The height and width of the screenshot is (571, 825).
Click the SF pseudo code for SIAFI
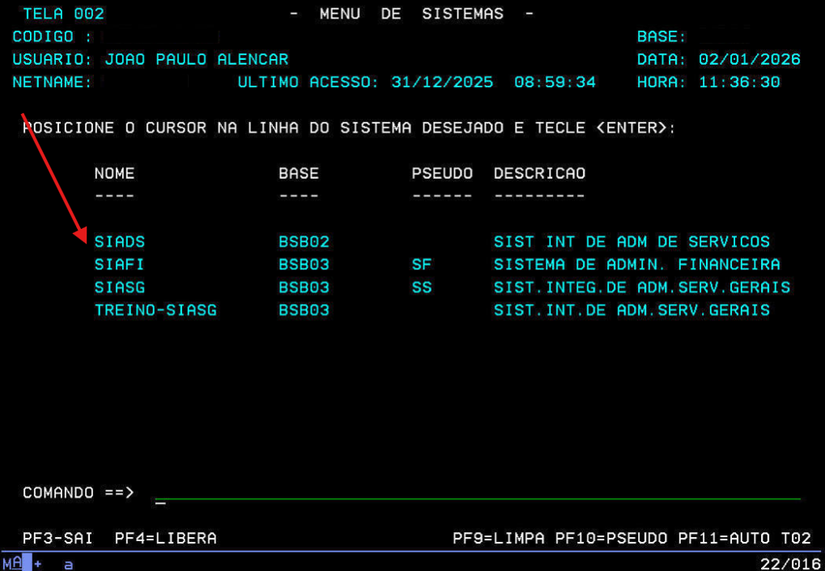point(421,264)
